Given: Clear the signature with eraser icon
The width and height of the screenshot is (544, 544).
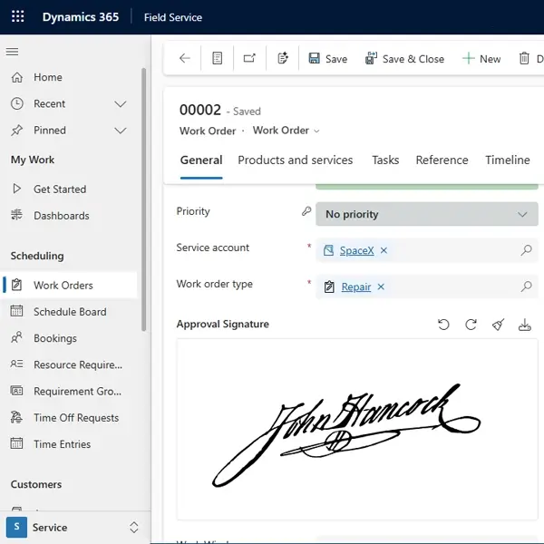Looking at the screenshot, I should 498,325.
